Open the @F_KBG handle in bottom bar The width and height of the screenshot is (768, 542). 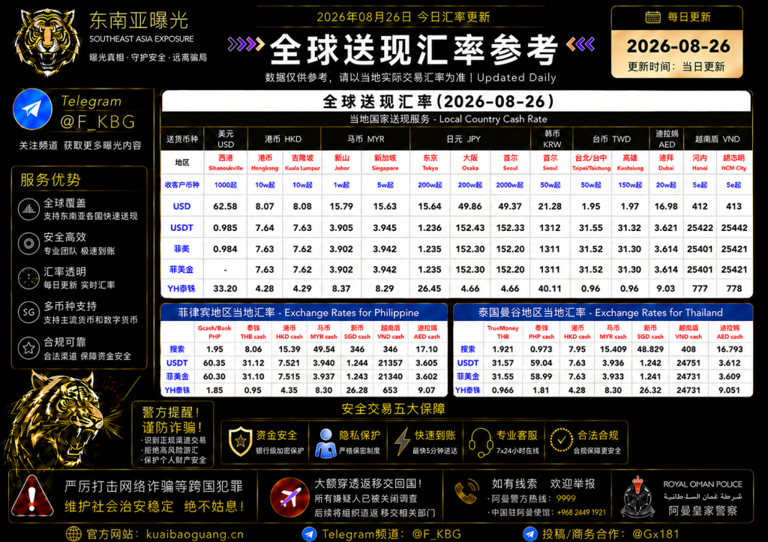pyautogui.click(x=436, y=534)
